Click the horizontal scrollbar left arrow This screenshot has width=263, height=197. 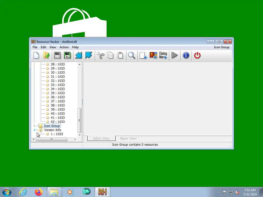point(33,139)
